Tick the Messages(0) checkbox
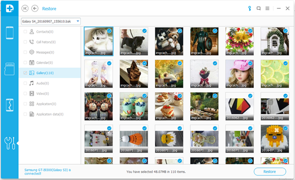The width and height of the screenshot is (295, 180). 25,52
